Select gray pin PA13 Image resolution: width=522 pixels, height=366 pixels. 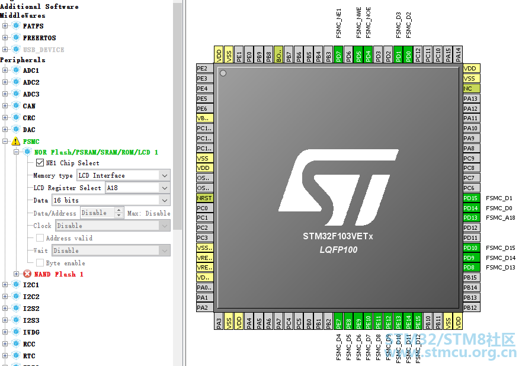coord(472,98)
